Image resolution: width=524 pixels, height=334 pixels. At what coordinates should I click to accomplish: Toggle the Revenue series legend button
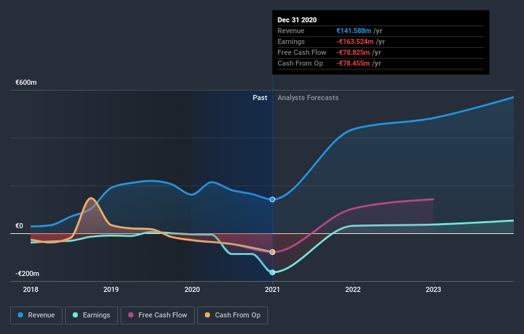tap(36, 316)
